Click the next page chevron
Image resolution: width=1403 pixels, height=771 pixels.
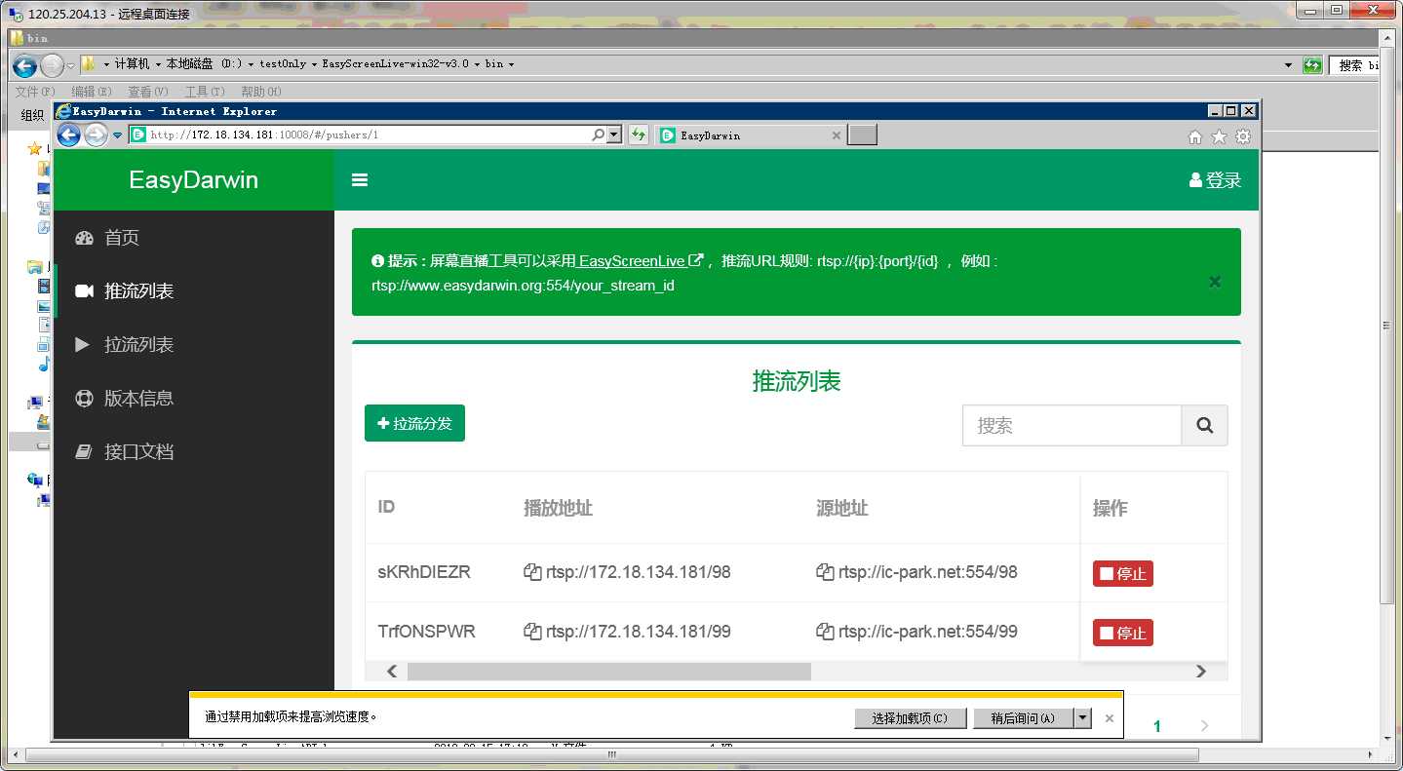[1205, 726]
